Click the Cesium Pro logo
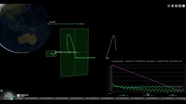Screen dimensions: 186x104 click(23, 96)
